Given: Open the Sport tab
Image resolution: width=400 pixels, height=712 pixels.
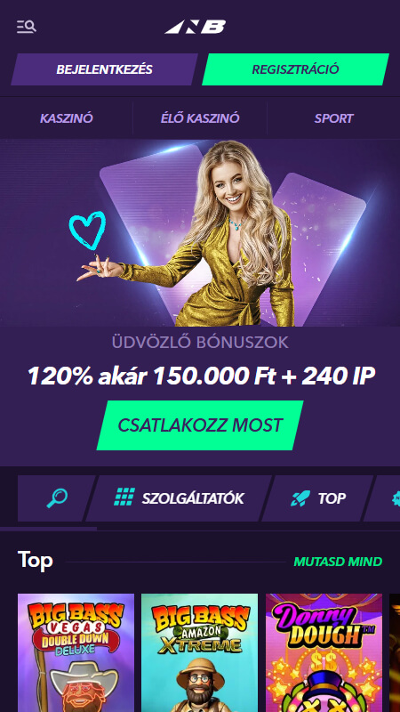Looking at the screenshot, I should [x=334, y=118].
